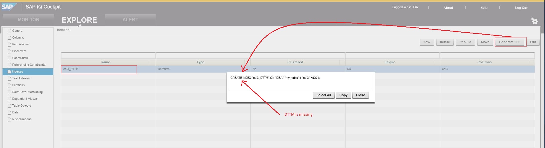Click the Indexes page heading

coord(63,30)
